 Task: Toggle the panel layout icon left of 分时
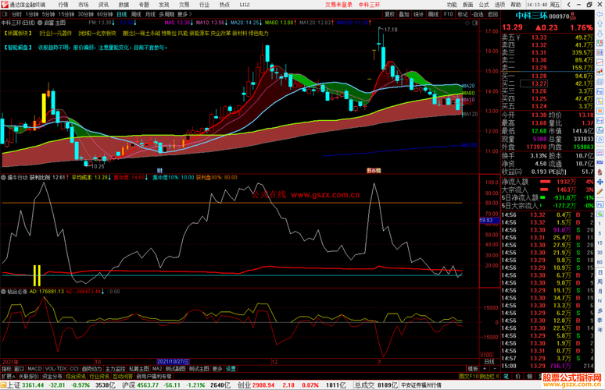click(x=5, y=14)
